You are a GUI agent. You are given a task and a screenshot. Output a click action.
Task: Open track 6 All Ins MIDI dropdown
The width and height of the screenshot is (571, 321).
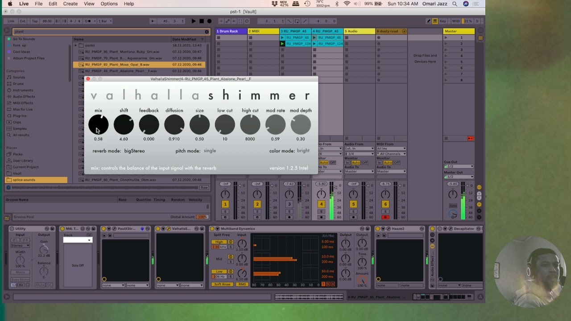point(391,148)
